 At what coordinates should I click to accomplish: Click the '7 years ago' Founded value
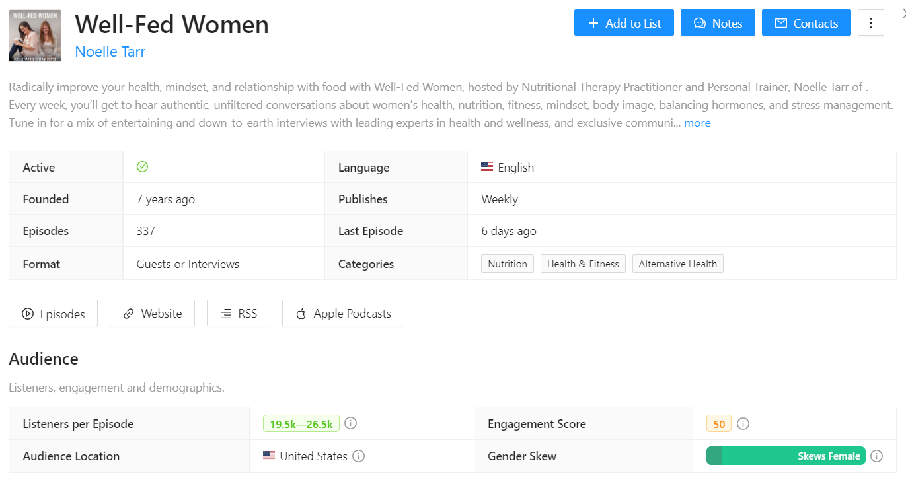tap(166, 199)
